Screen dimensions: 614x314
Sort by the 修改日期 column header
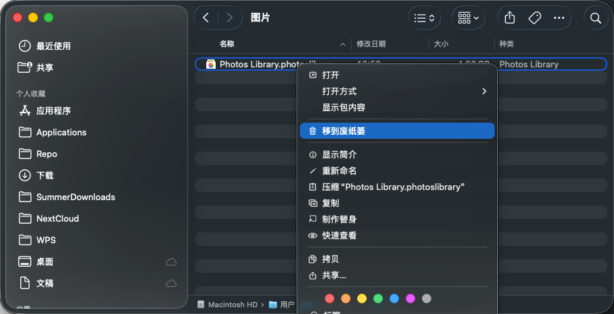(371, 44)
